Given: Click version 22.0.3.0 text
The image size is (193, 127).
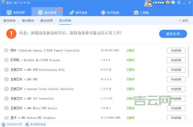Looking at the screenshot, I should [x=106, y=79].
